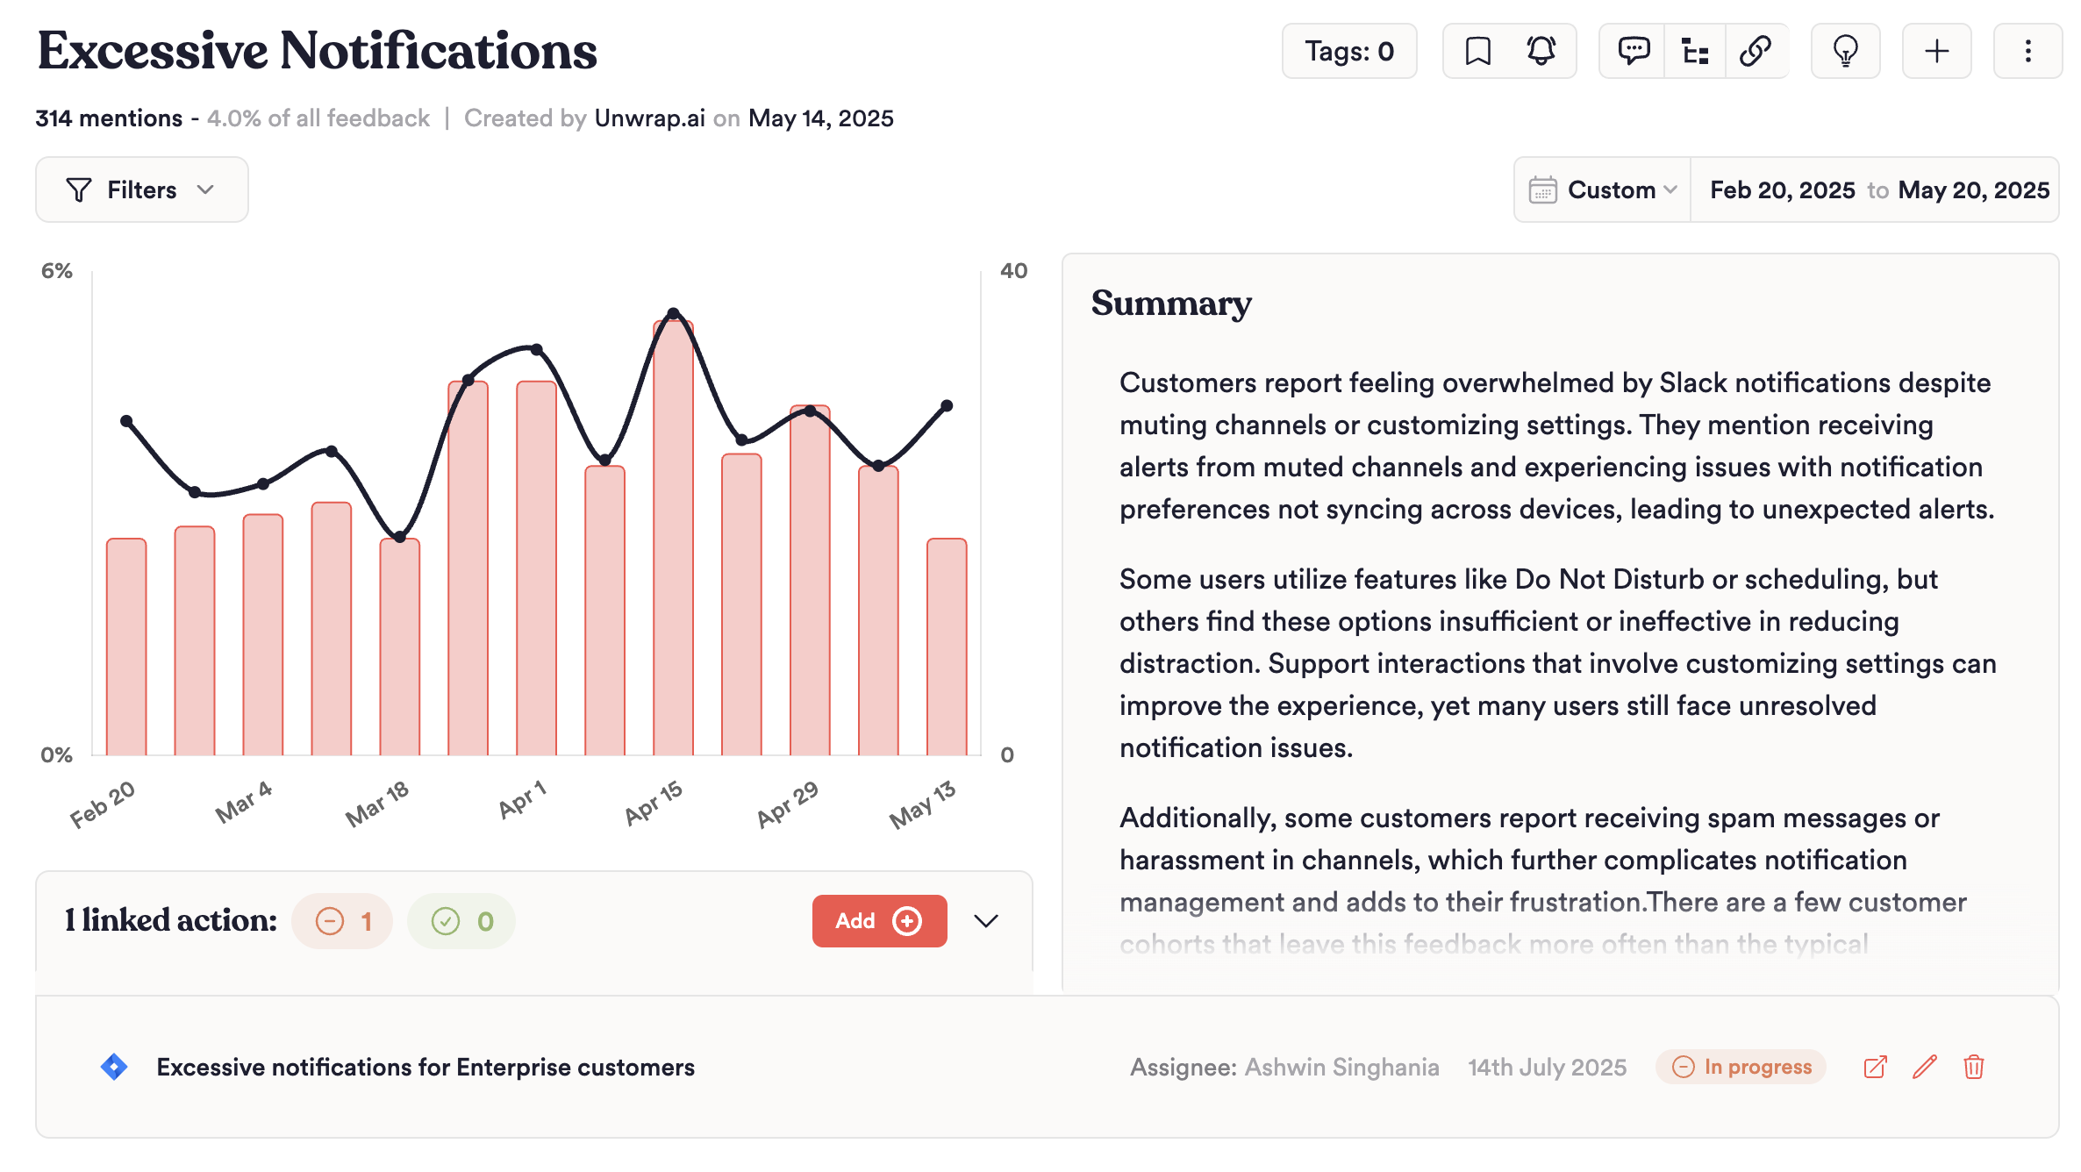Viewport: 2081px width, 1172px height.
Task: Open the Filters dropdown
Action: click(141, 189)
